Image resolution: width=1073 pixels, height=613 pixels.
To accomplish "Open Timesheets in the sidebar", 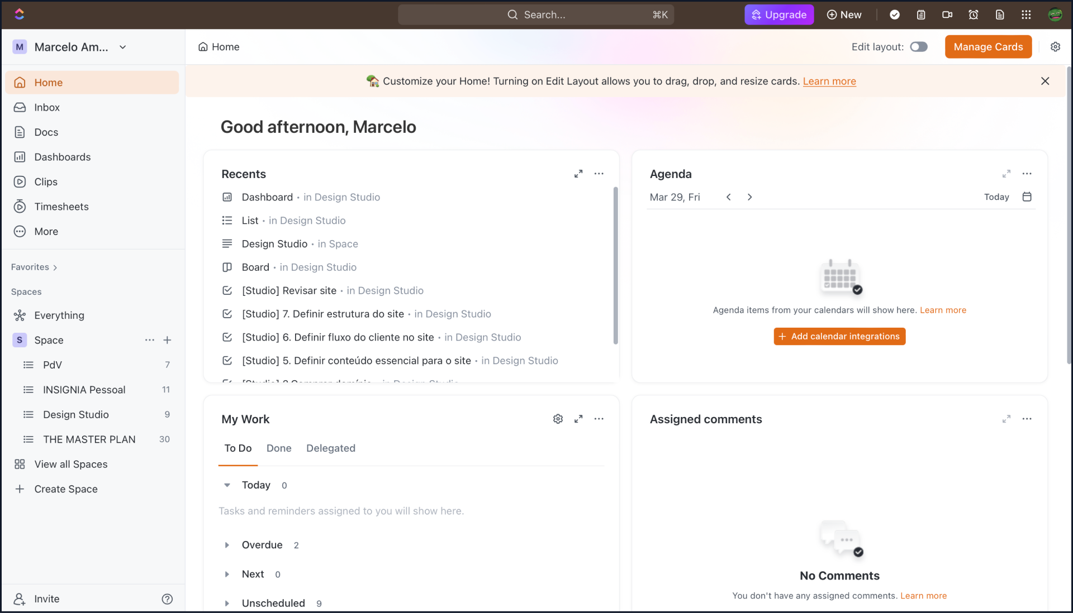I will point(61,207).
